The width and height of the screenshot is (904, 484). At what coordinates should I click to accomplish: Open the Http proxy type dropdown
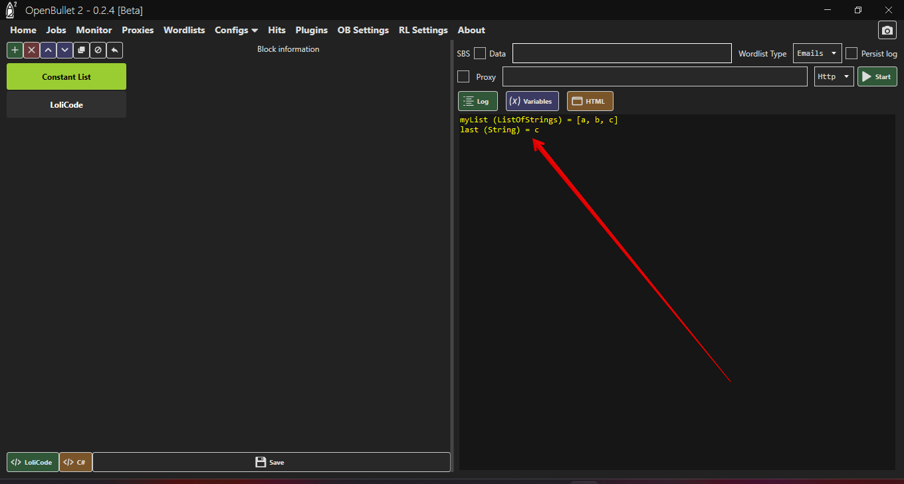[x=834, y=76]
